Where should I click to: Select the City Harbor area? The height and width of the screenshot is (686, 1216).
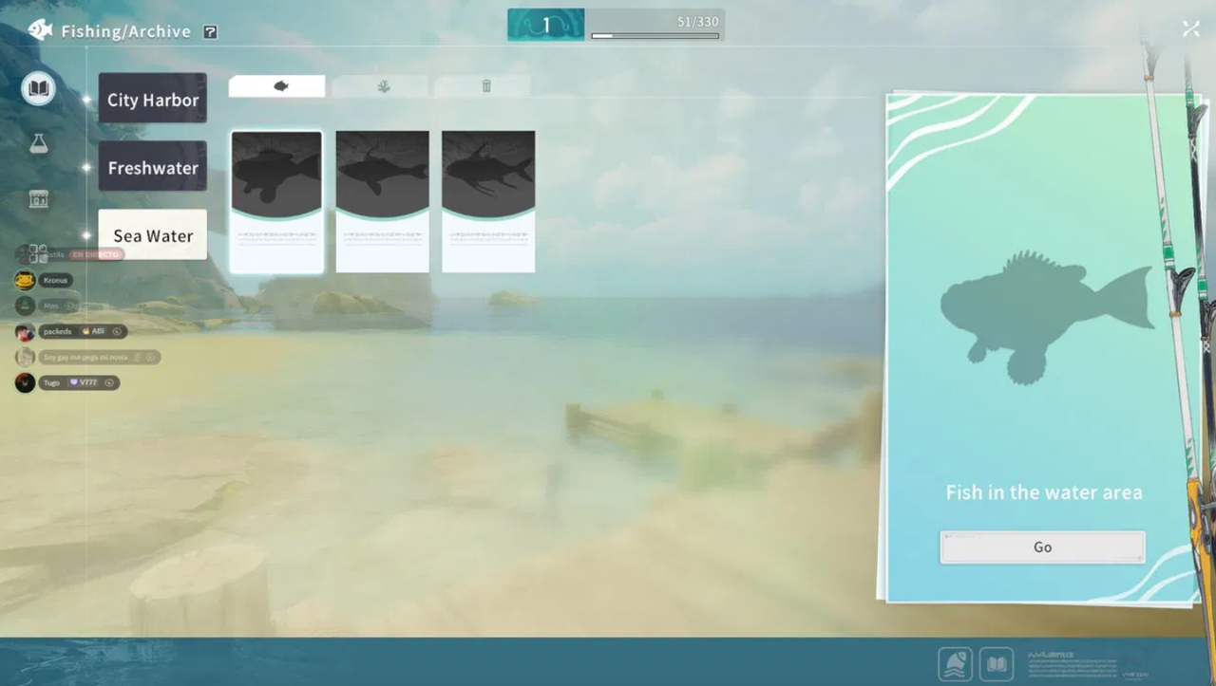pos(153,99)
